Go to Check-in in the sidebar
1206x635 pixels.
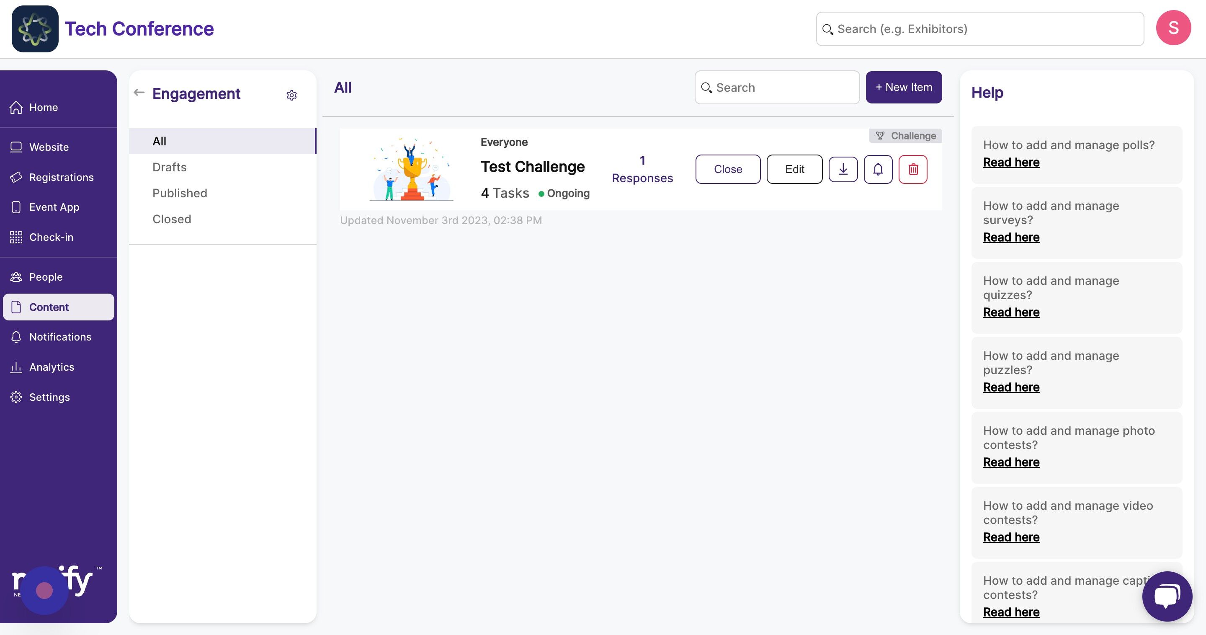[x=51, y=237]
